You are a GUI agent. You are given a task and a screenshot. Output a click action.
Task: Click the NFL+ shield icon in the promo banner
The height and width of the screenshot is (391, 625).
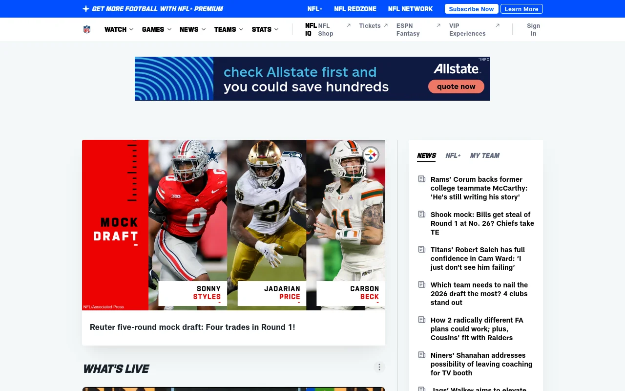pos(85,8)
